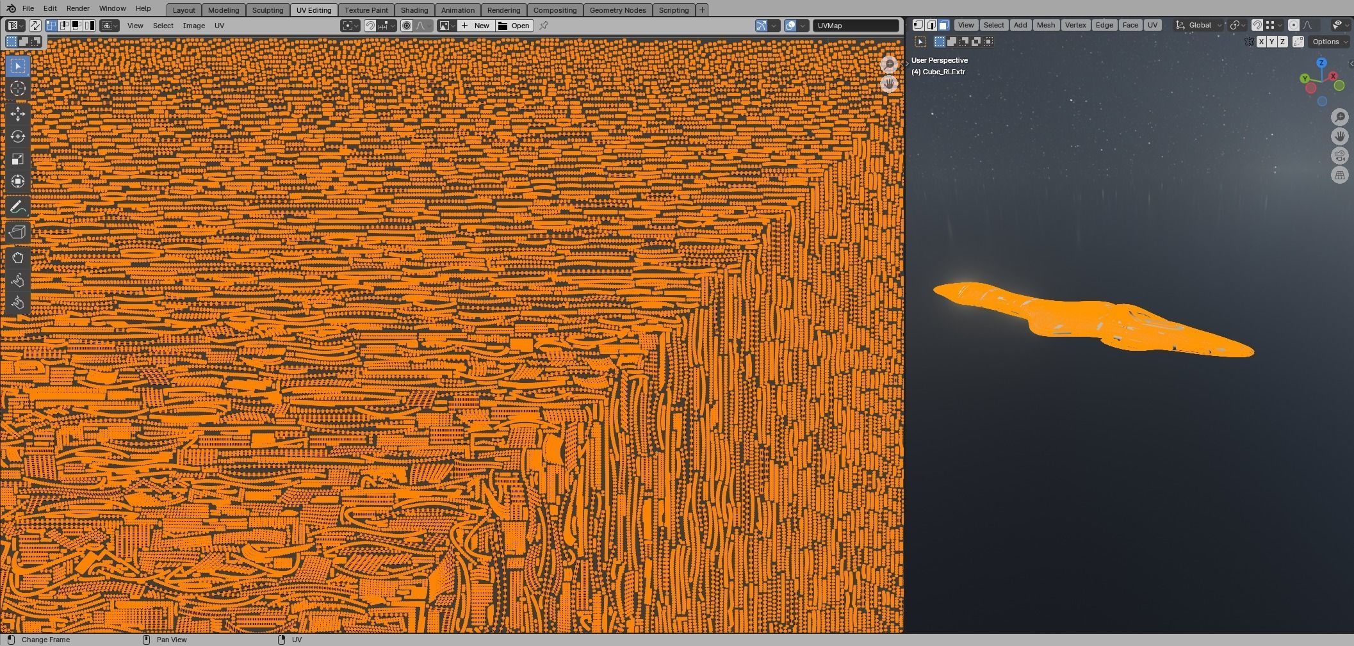Select the Select Box tool in UV editor
Screen dimensions: 1354x646
(x=18, y=66)
